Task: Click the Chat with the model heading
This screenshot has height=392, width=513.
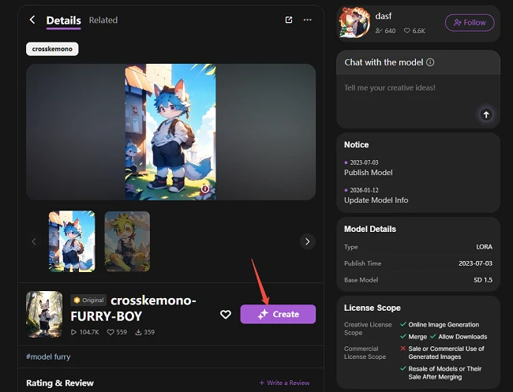Action: 384,62
